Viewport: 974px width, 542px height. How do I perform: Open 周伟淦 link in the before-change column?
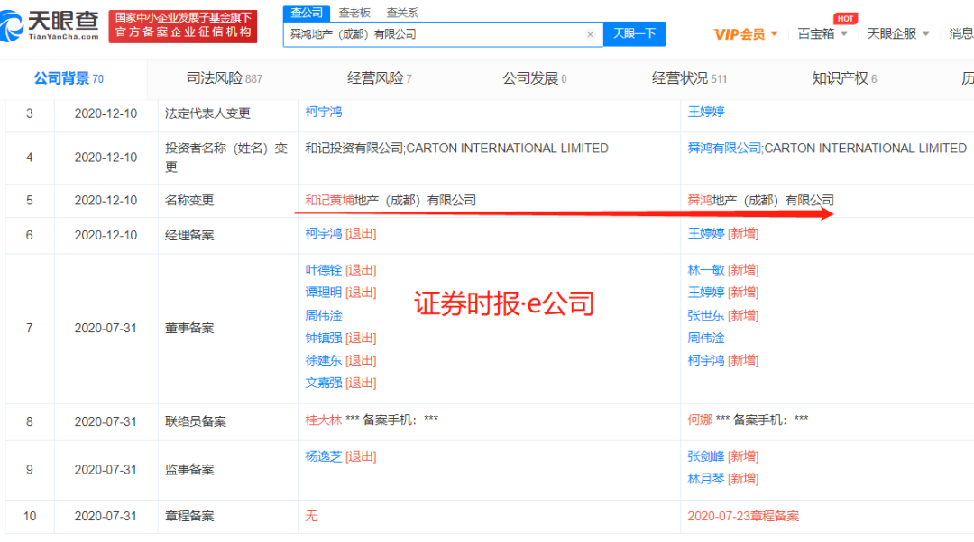[x=324, y=316]
